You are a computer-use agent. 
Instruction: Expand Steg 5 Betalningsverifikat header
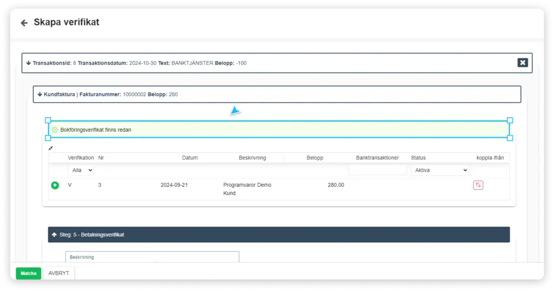(x=279, y=234)
